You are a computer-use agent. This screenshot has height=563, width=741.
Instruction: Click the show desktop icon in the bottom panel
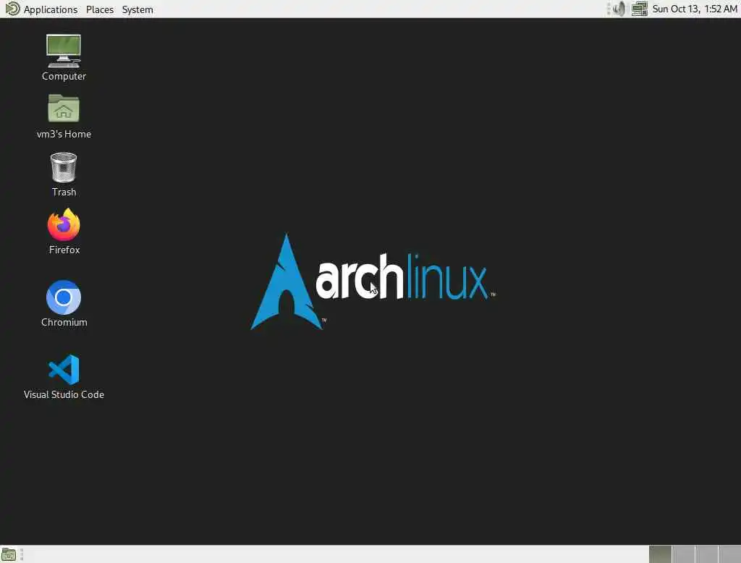(9, 554)
